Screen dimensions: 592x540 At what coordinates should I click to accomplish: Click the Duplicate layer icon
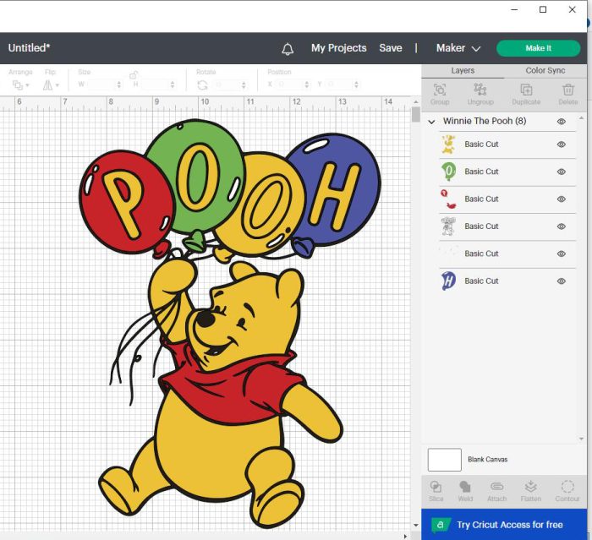pos(526,90)
